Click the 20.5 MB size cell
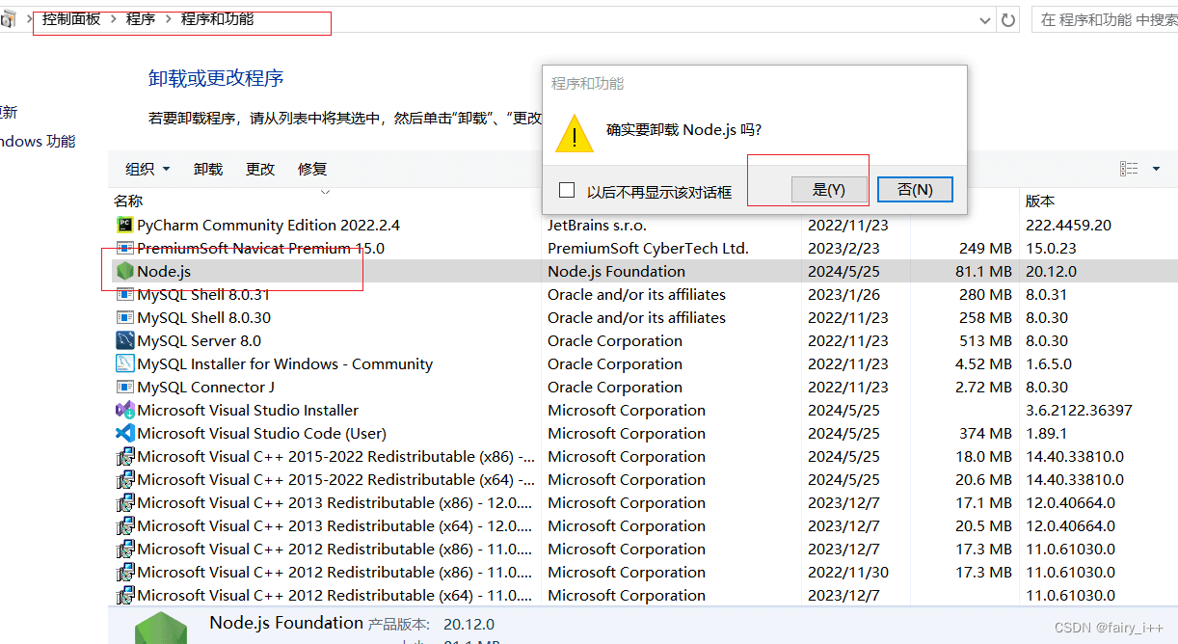Viewport: 1178px width, 644px height. (983, 525)
